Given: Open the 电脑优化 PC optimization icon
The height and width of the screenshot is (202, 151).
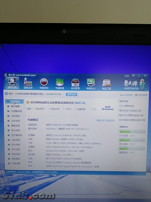Looking at the screenshot, I should click(91, 84).
